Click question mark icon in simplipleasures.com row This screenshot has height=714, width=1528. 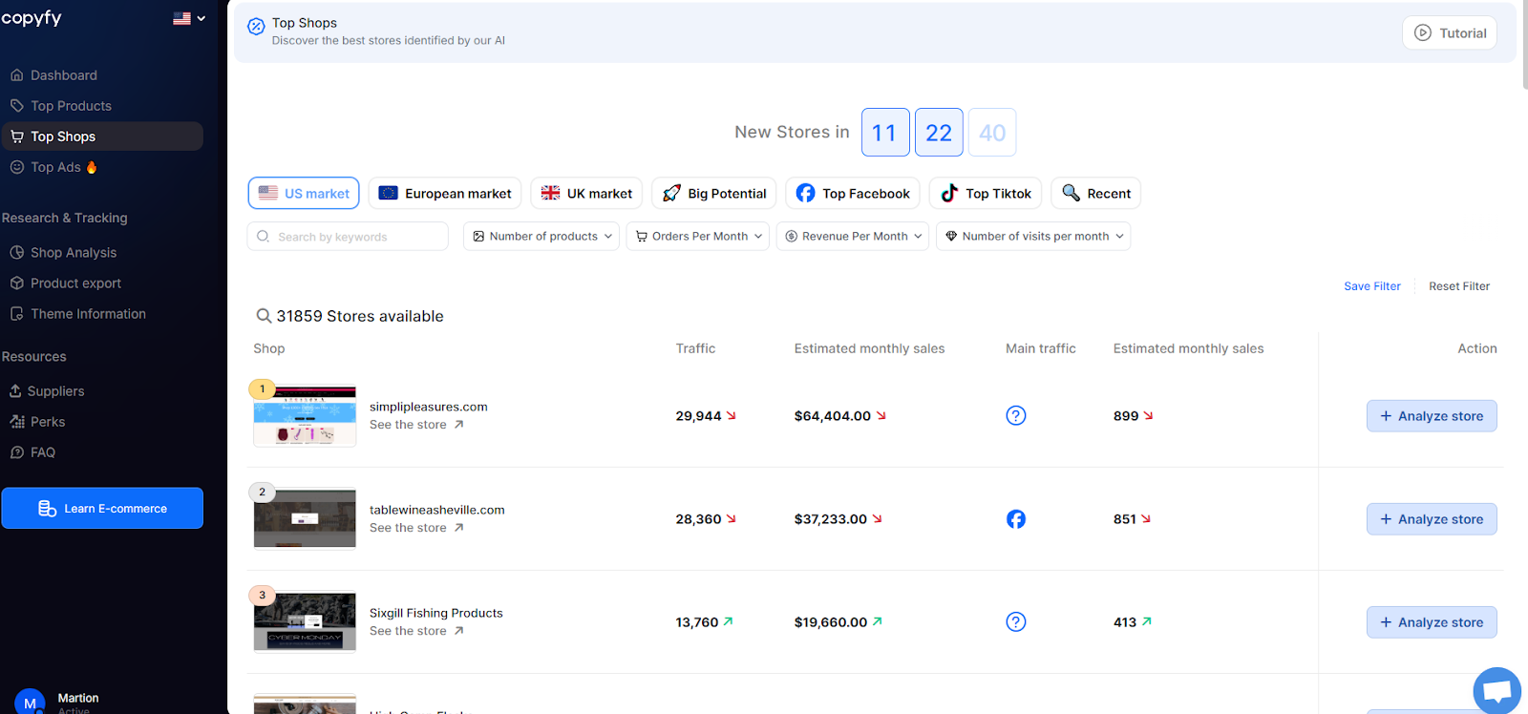(x=1016, y=415)
